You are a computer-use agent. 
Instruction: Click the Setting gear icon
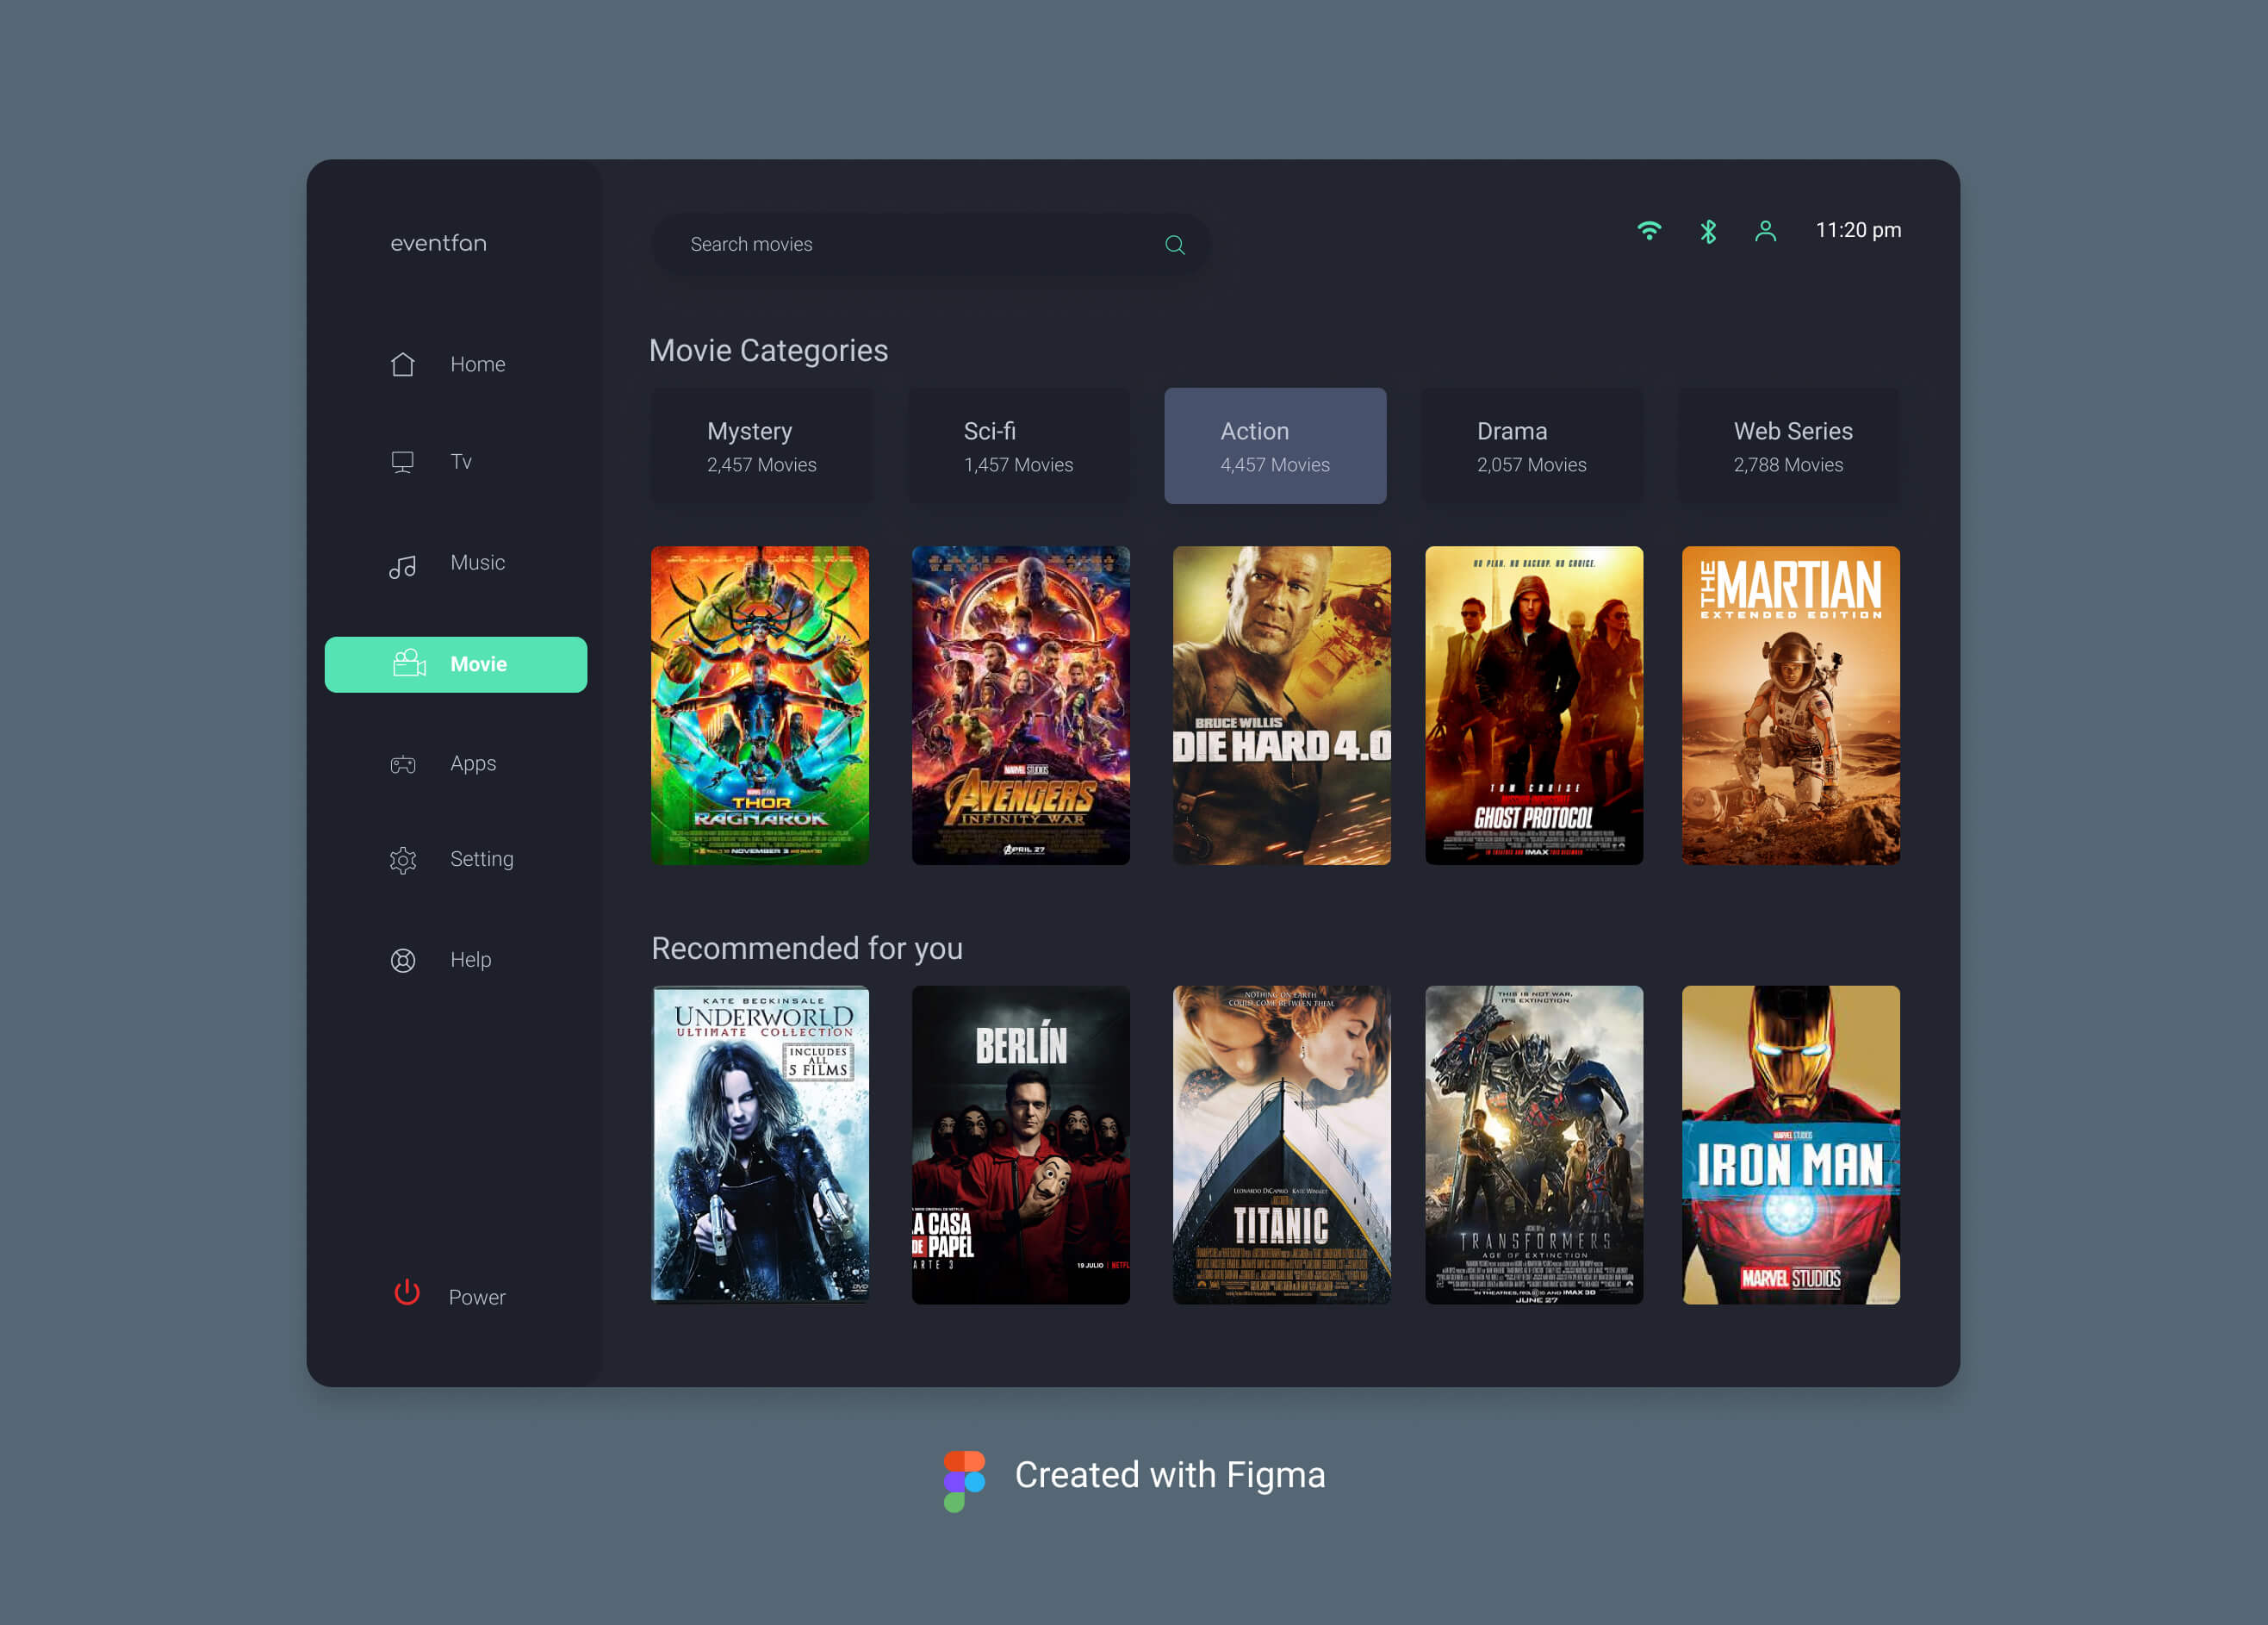coord(403,860)
